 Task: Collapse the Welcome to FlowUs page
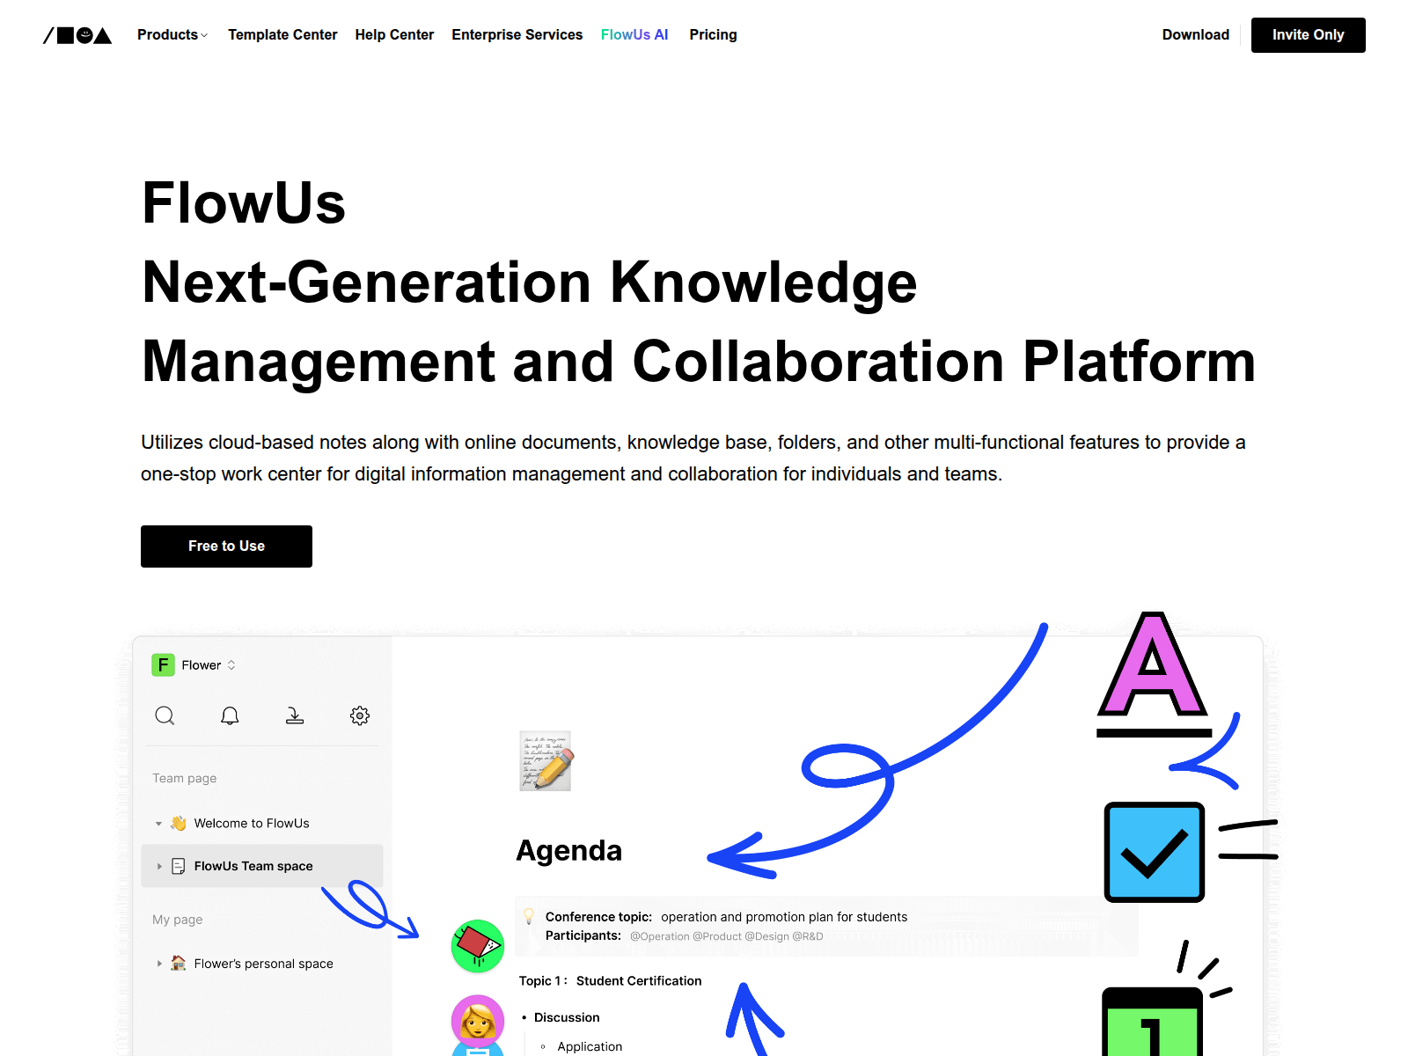[158, 823]
